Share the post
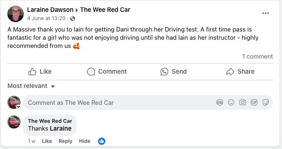Image resolution: width=282 pixels, height=149 pixels. click(x=240, y=72)
